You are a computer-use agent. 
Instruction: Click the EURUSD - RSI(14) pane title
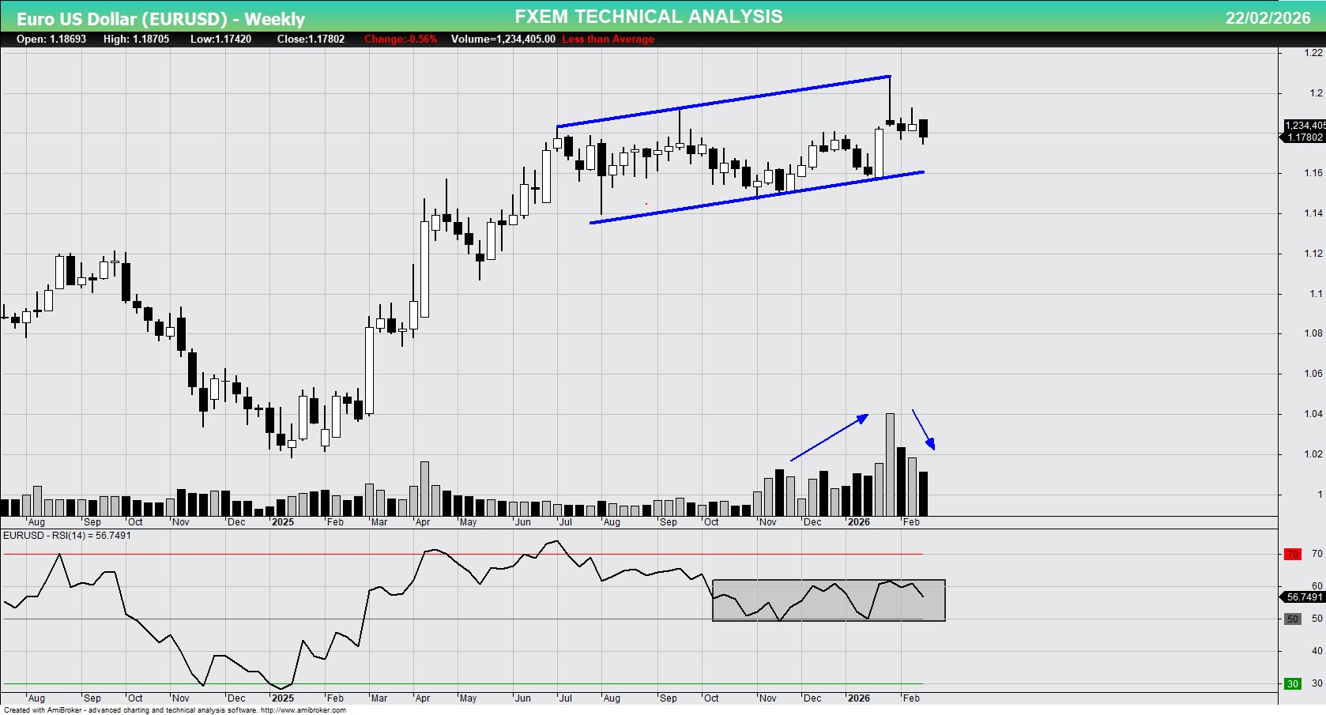point(67,536)
